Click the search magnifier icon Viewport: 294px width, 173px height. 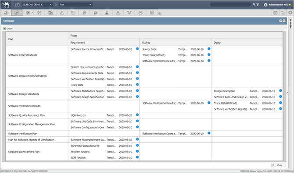click(254, 4)
